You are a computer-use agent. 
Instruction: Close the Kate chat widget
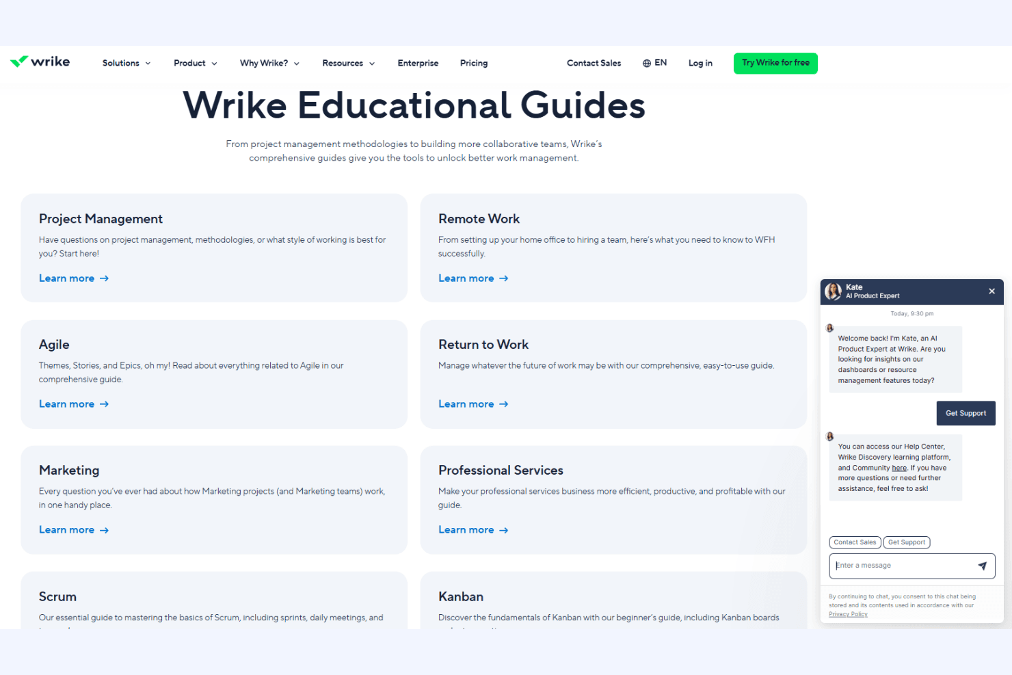point(991,291)
